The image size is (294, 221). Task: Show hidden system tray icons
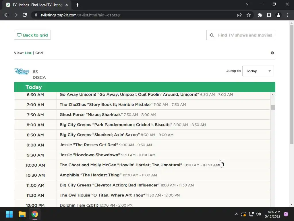coord(237,214)
